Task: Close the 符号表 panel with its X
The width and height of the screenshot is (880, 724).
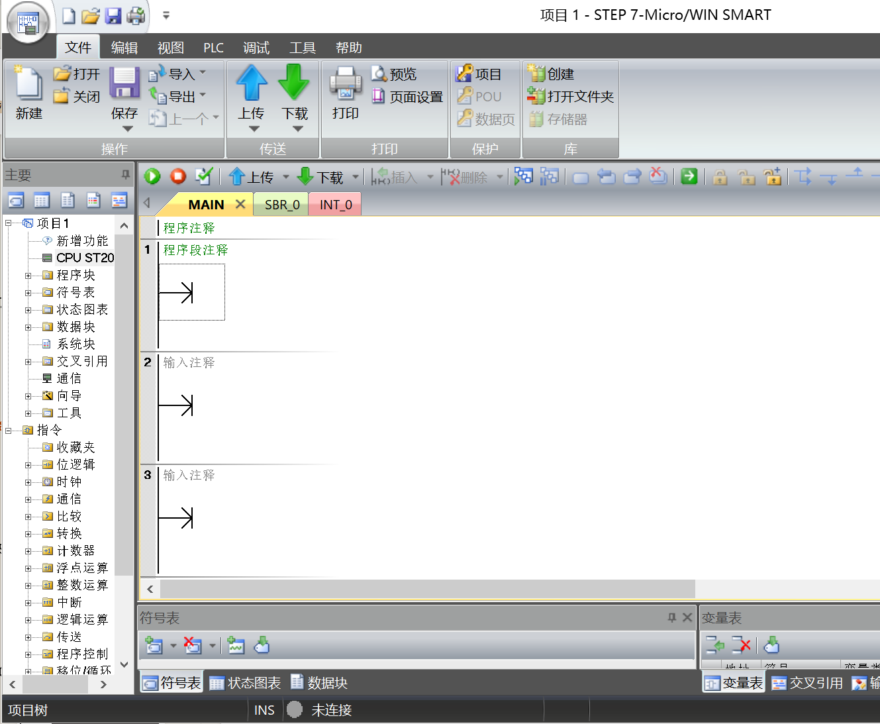Action: 687,617
